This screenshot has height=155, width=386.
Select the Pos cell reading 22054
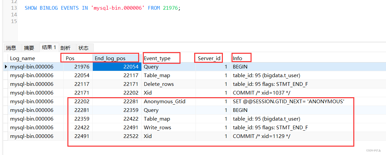click(x=78, y=75)
